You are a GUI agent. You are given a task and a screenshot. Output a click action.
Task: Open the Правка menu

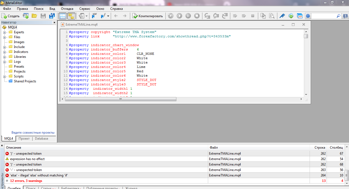coord(22,9)
